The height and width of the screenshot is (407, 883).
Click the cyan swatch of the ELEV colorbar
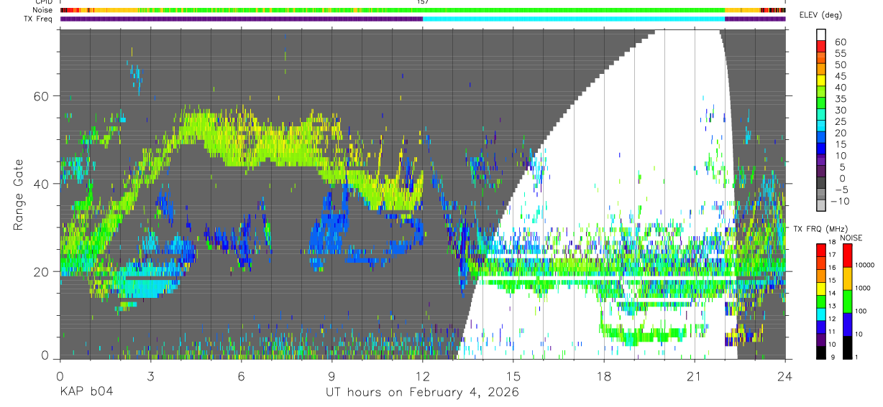tap(822, 126)
